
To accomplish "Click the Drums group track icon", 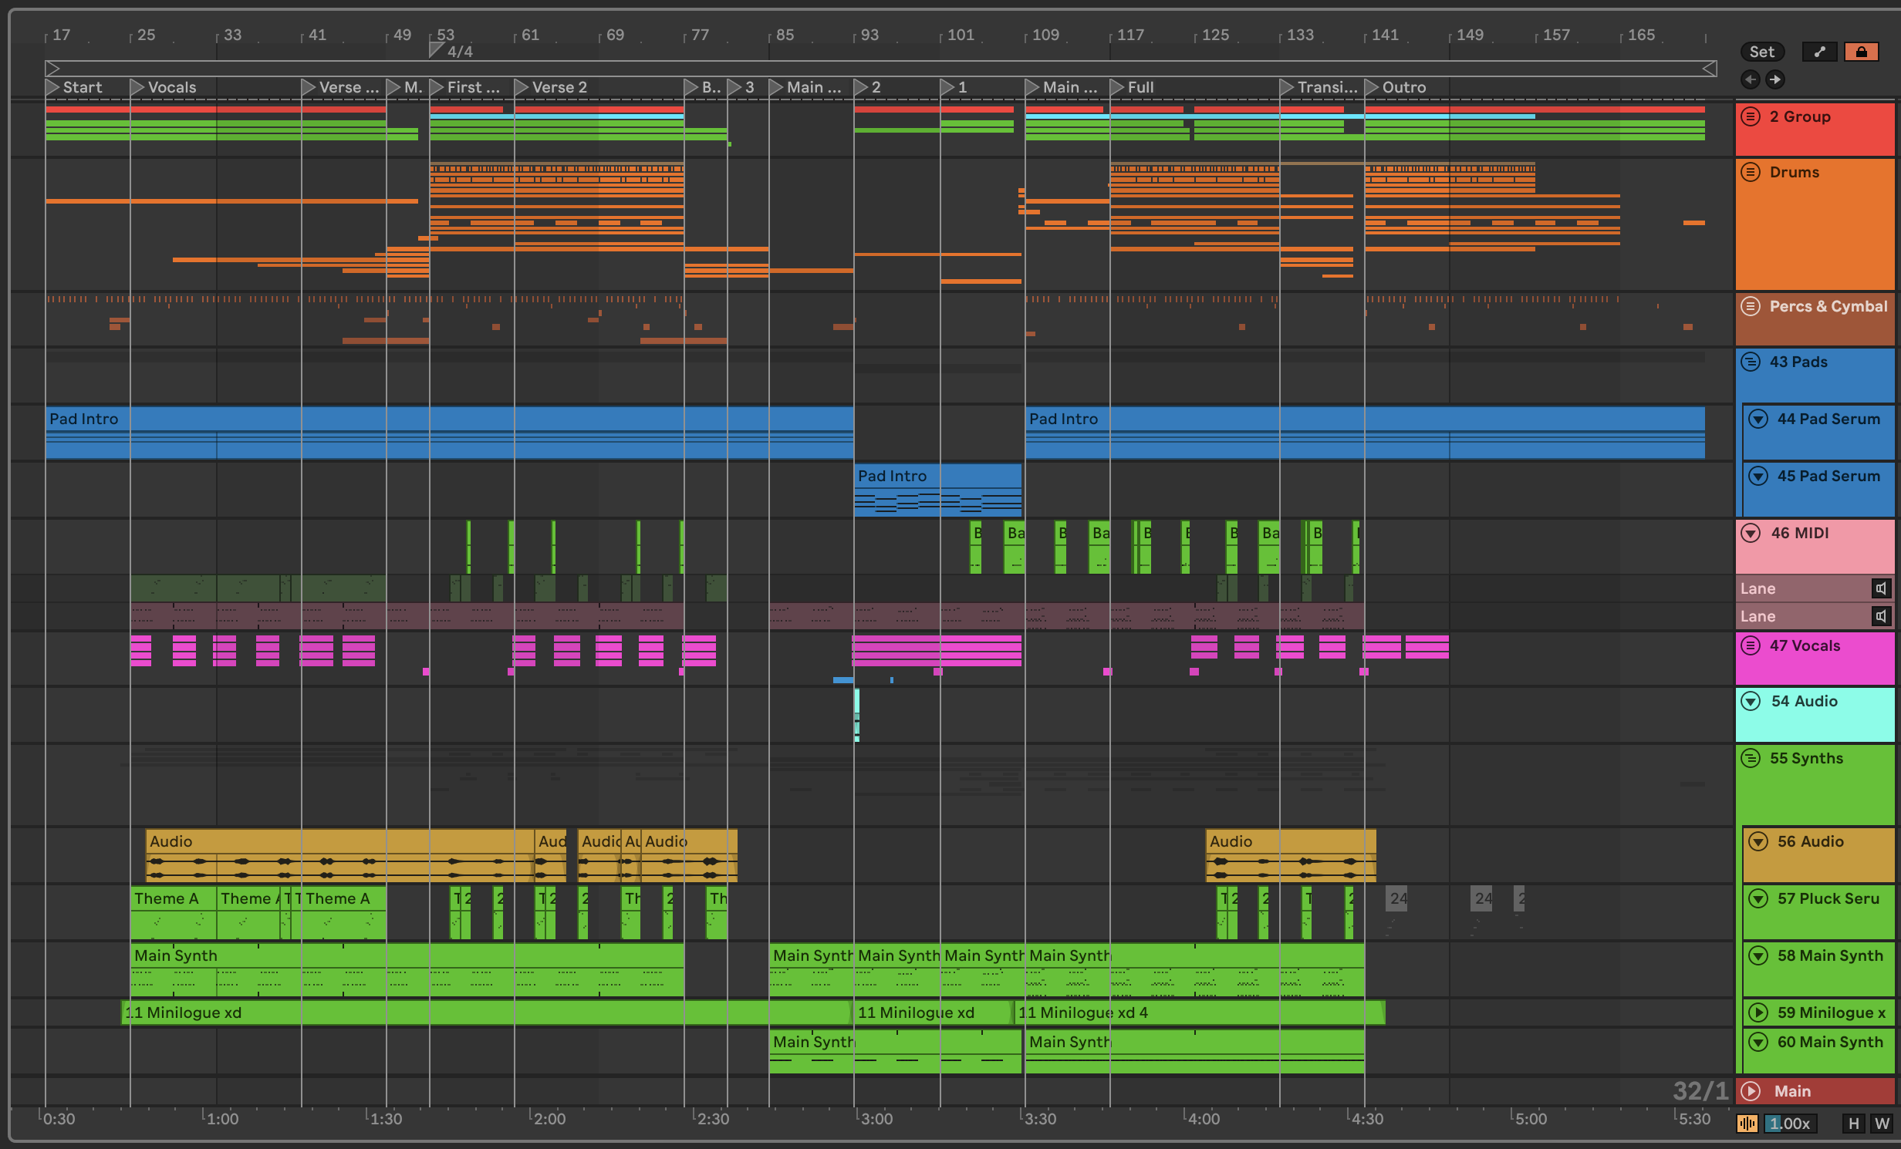I will pos(1751,172).
